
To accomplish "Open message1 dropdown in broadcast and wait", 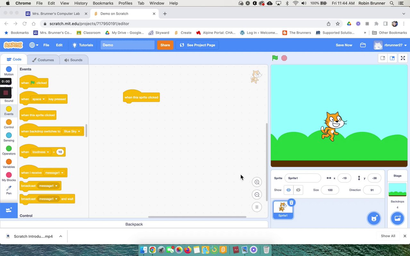I will point(48,199).
